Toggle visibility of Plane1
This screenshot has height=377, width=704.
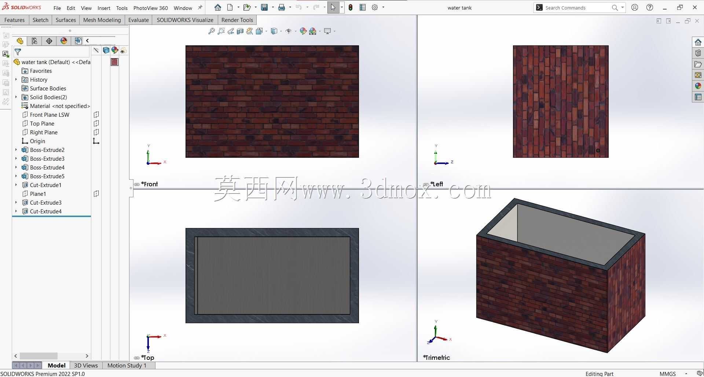[96, 194]
